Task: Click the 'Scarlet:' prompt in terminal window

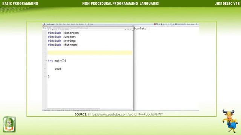Action: [x=140, y=28]
